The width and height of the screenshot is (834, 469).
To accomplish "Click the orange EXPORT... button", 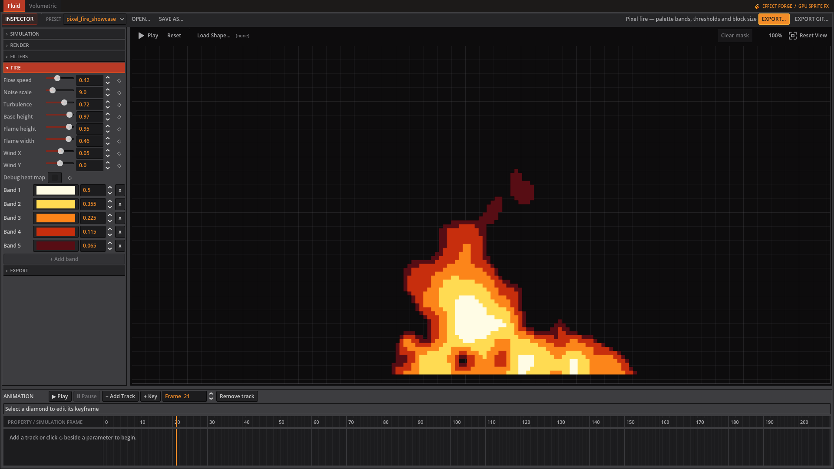I will (774, 19).
